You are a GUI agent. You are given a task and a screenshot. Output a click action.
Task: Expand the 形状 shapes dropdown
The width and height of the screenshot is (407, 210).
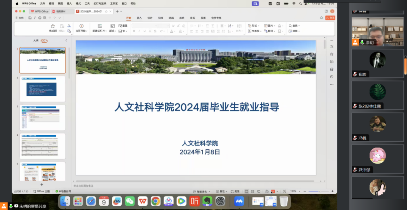tap(254, 26)
